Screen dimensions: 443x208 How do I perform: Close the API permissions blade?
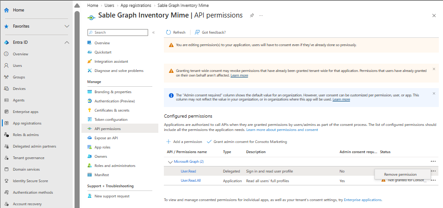click(434, 16)
